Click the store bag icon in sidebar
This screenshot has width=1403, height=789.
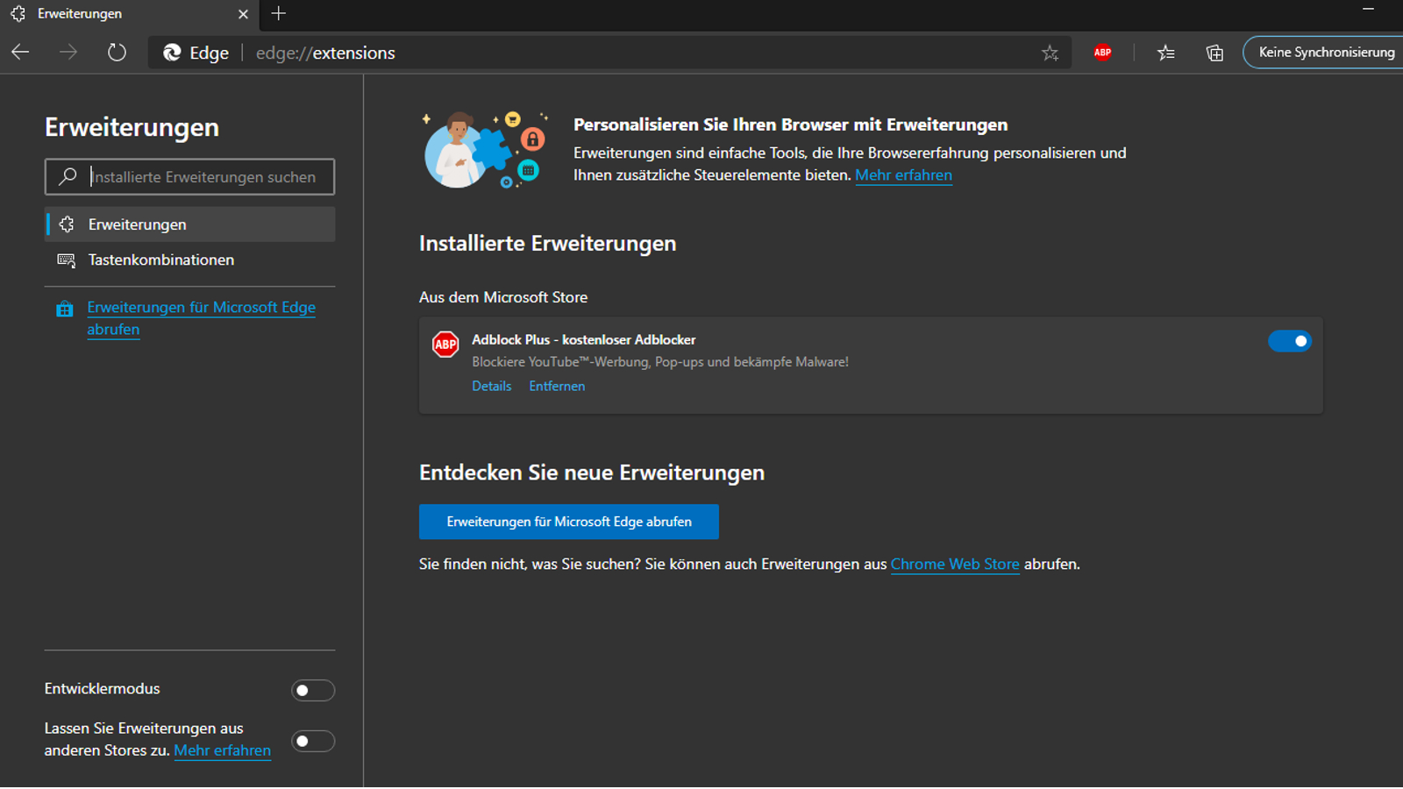pyautogui.click(x=64, y=309)
